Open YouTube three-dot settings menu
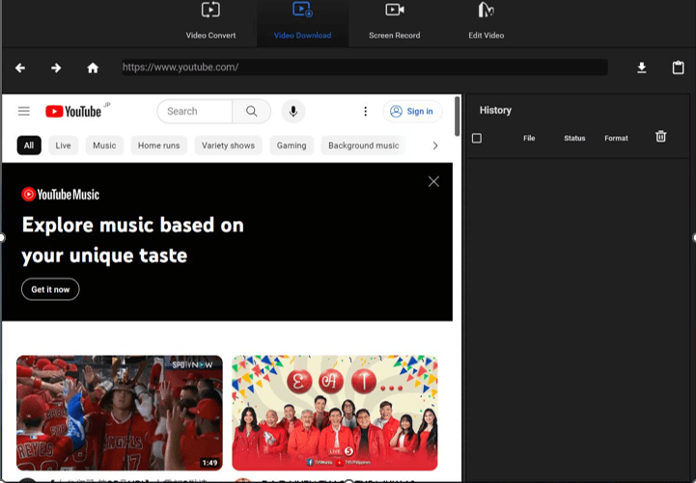This screenshot has height=483, width=696. click(x=365, y=111)
